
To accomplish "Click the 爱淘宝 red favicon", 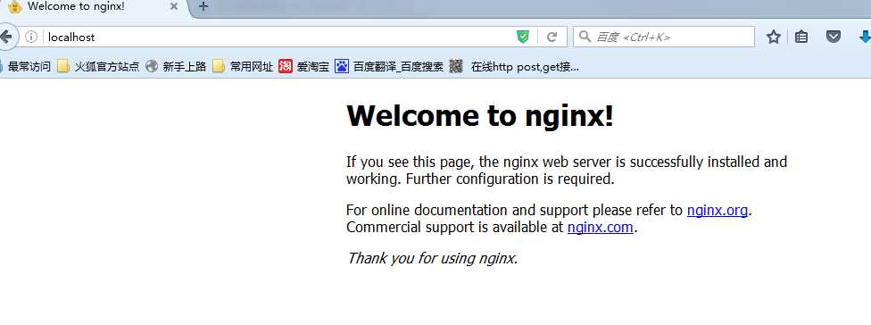I will pyautogui.click(x=286, y=67).
